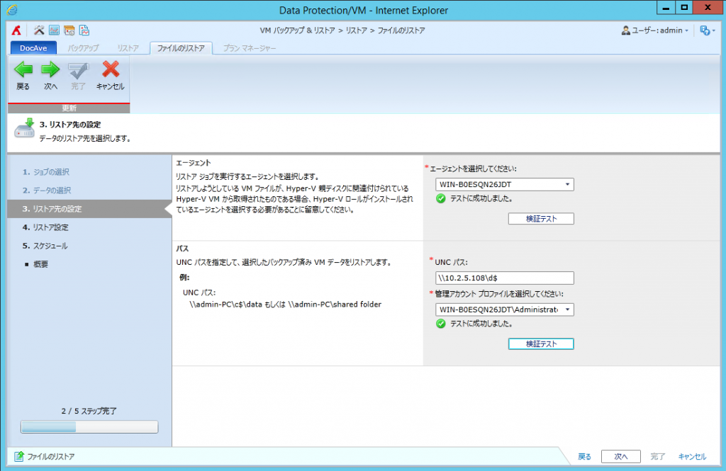
Task: Click the エージェント section heading
Action: 193,163
